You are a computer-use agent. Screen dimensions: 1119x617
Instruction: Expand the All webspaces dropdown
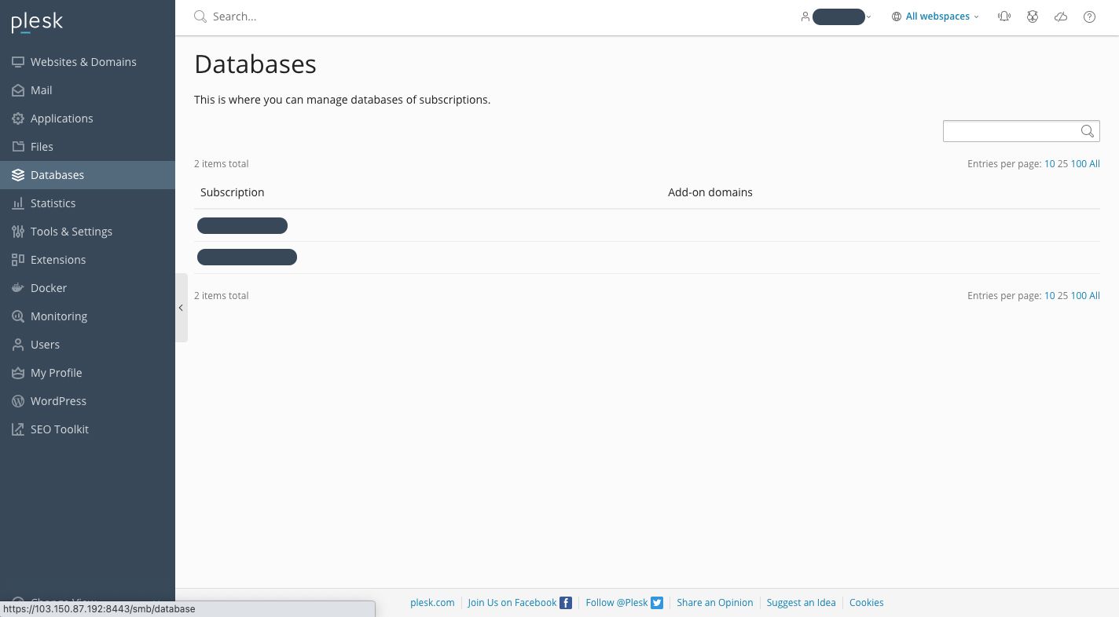[x=935, y=16]
